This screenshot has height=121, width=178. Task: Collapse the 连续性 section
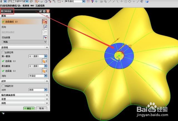tap(47, 47)
